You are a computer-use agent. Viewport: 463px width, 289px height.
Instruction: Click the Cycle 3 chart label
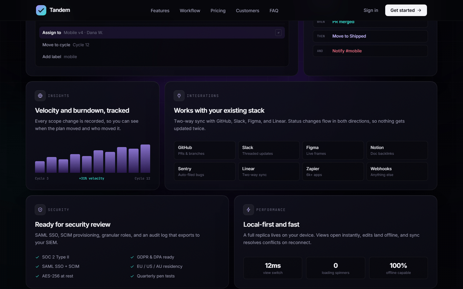click(x=42, y=178)
